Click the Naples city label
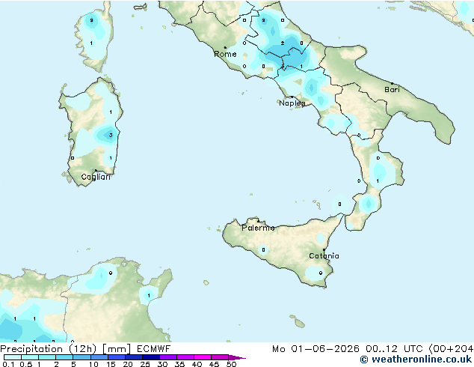 click(x=292, y=103)
